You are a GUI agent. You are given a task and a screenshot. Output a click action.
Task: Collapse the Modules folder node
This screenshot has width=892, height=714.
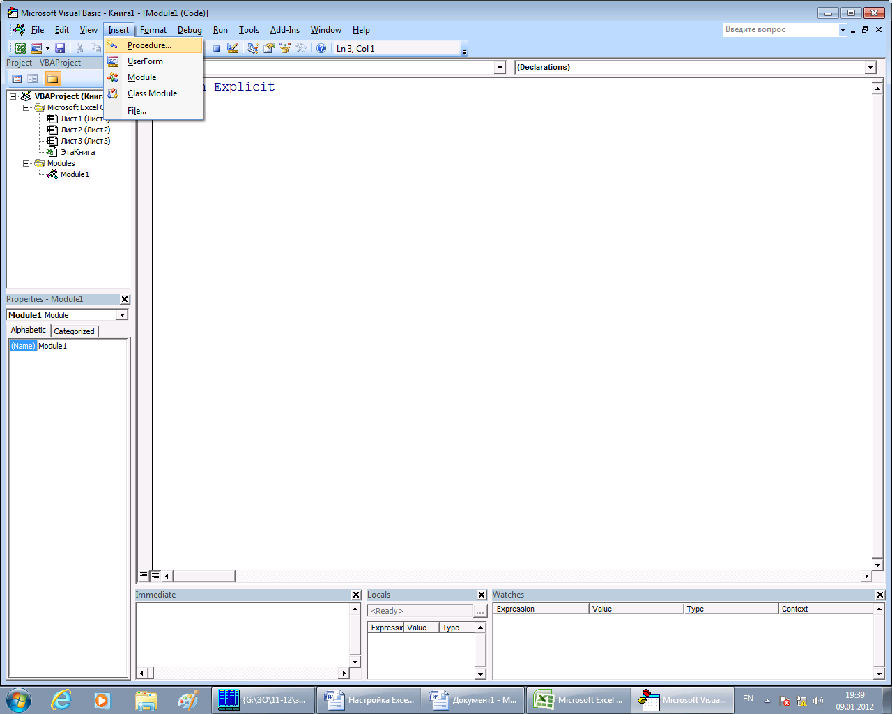pyautogui.click(x=26, y=163)
